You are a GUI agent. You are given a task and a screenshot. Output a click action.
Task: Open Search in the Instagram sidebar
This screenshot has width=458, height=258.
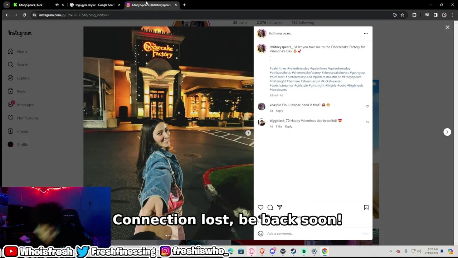tap(18, 65)
